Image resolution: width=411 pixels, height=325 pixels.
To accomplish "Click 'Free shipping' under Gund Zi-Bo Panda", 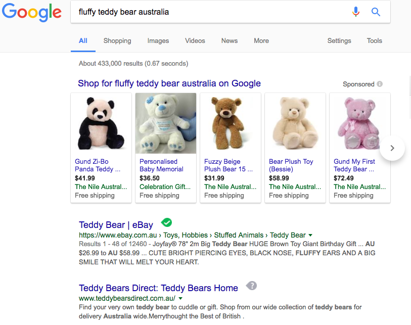I will pyautogui.click(x=95, y=196).
